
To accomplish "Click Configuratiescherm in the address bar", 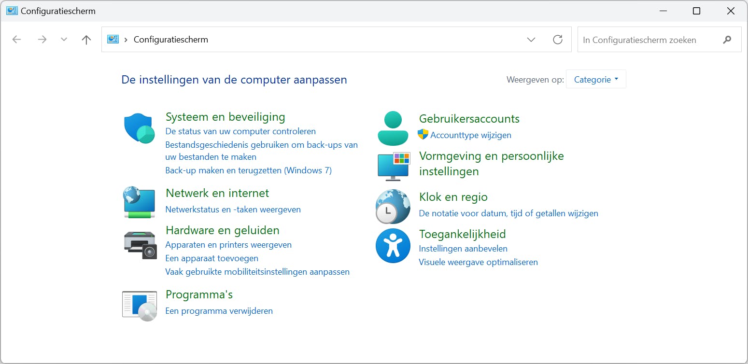I will pyautogui.click(x=171, y=40).
